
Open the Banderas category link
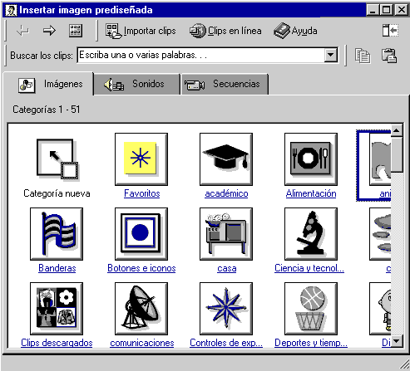pos(57,268)
